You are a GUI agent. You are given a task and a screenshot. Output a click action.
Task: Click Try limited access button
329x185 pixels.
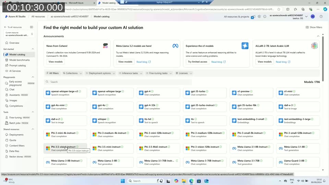pyautogui.click(x=197, y=62)
